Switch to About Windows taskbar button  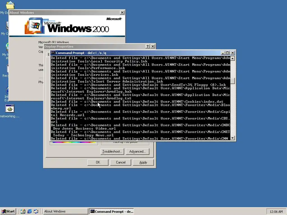66,211
